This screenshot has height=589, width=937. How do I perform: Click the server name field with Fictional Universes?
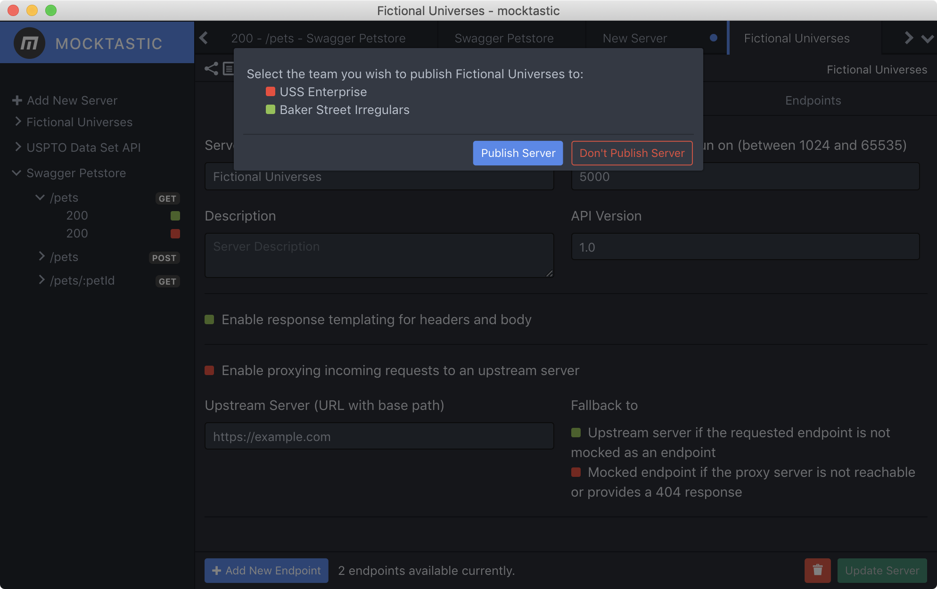pyautogui.click(x=379, y=177)
